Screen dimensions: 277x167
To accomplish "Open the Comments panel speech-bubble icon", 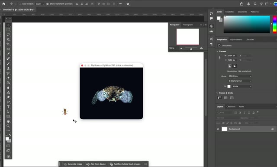I will click(211, 19).
